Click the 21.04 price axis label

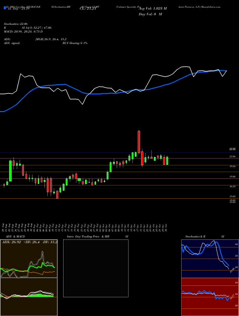[232, 157]
